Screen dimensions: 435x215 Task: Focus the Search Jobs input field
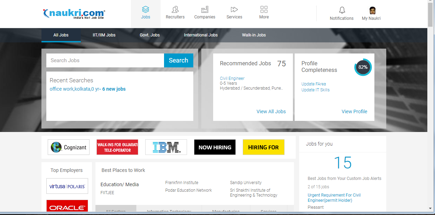(105, 60)
